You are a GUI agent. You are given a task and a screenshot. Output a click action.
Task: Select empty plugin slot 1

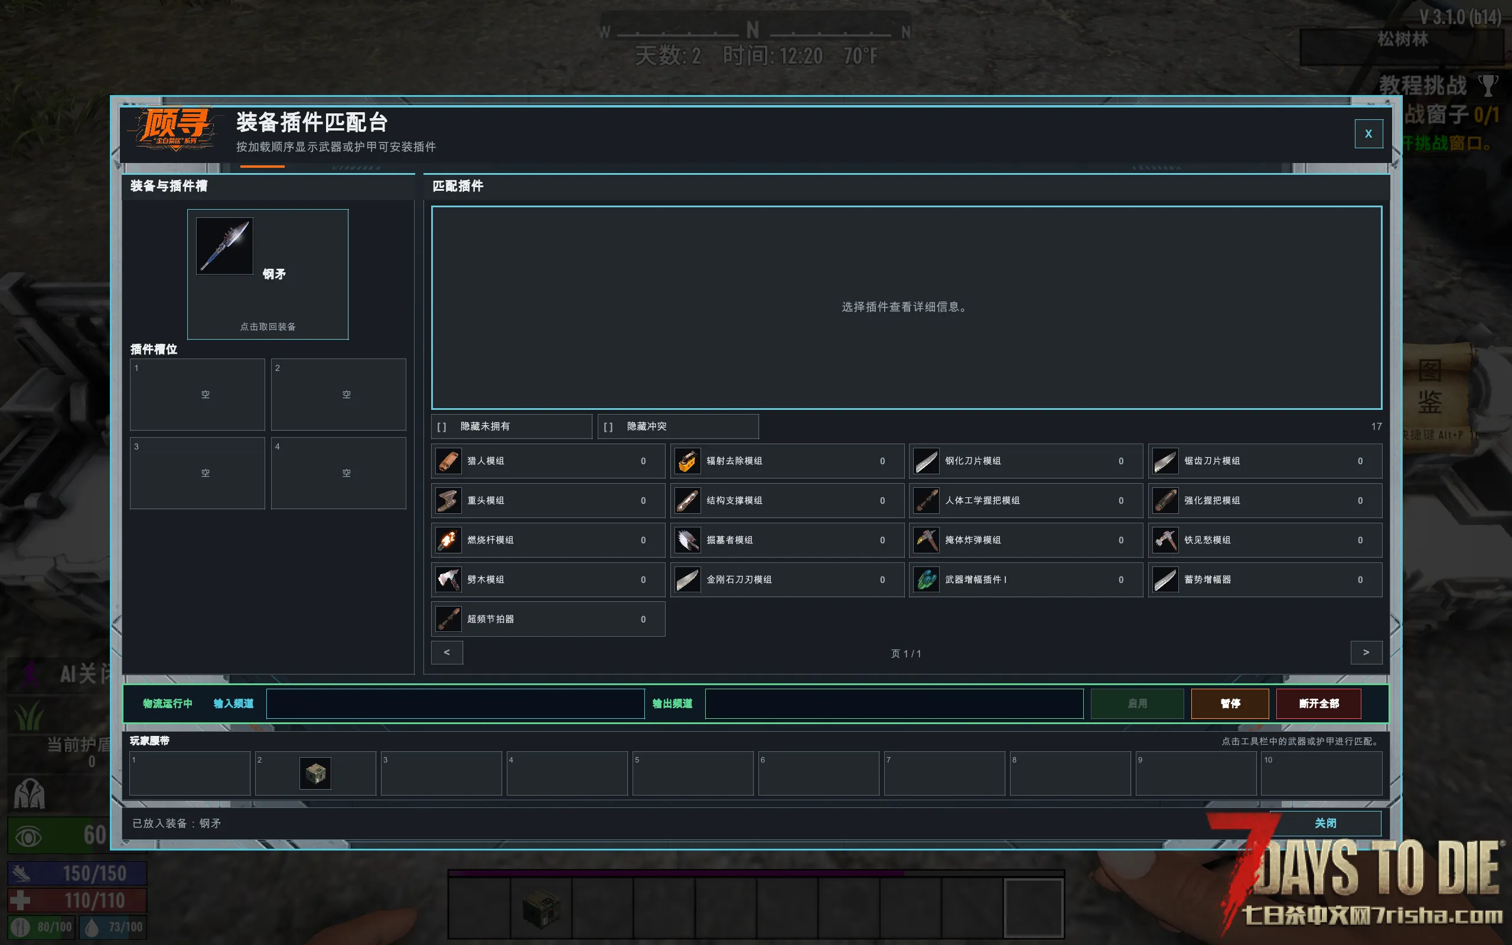197,395
